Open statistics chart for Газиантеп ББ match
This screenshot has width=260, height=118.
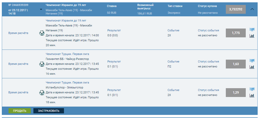[252, 67]
